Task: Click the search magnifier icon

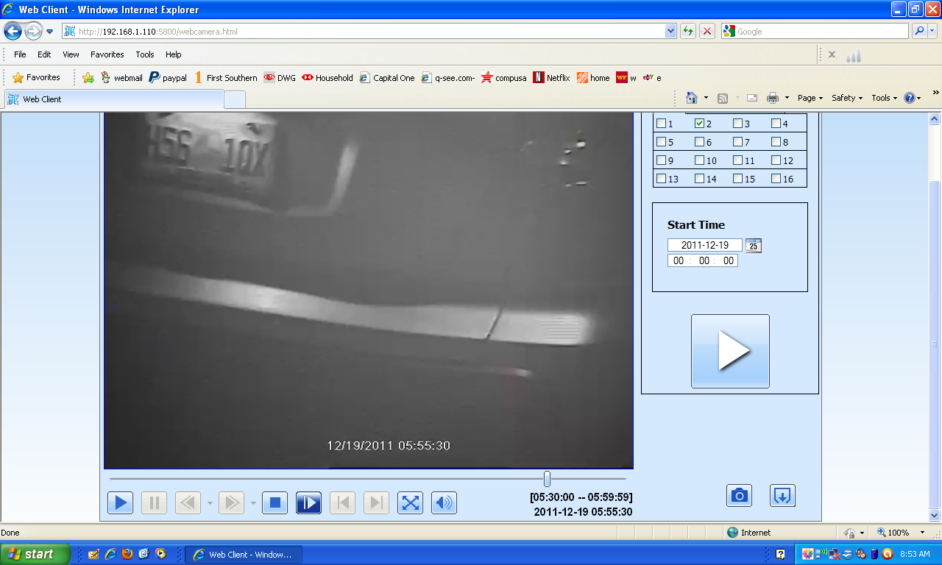Action: [x=919, y=31]
